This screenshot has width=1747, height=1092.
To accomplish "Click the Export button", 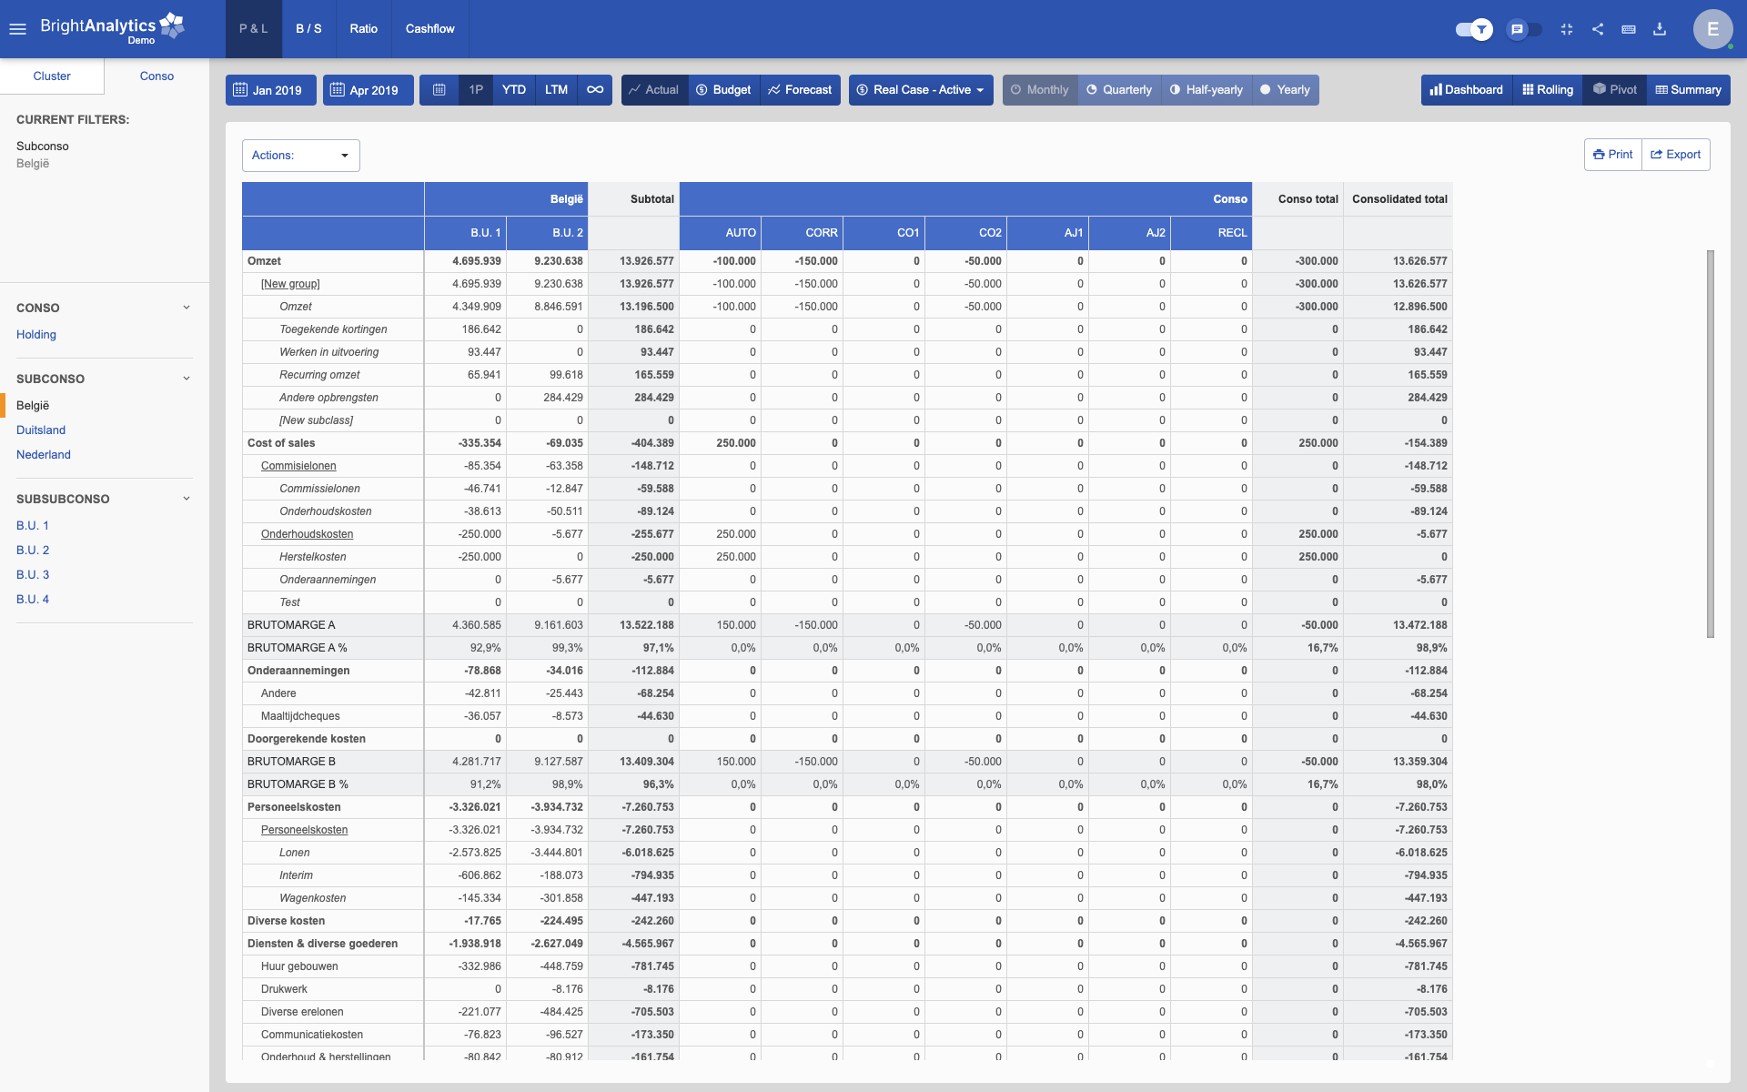I will click(1675, 155).
